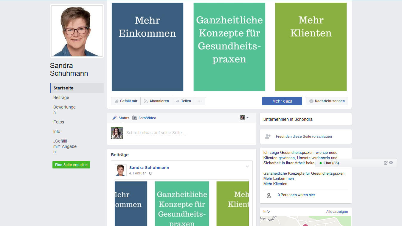Click the globe privacy icon on post

[150, 173]
